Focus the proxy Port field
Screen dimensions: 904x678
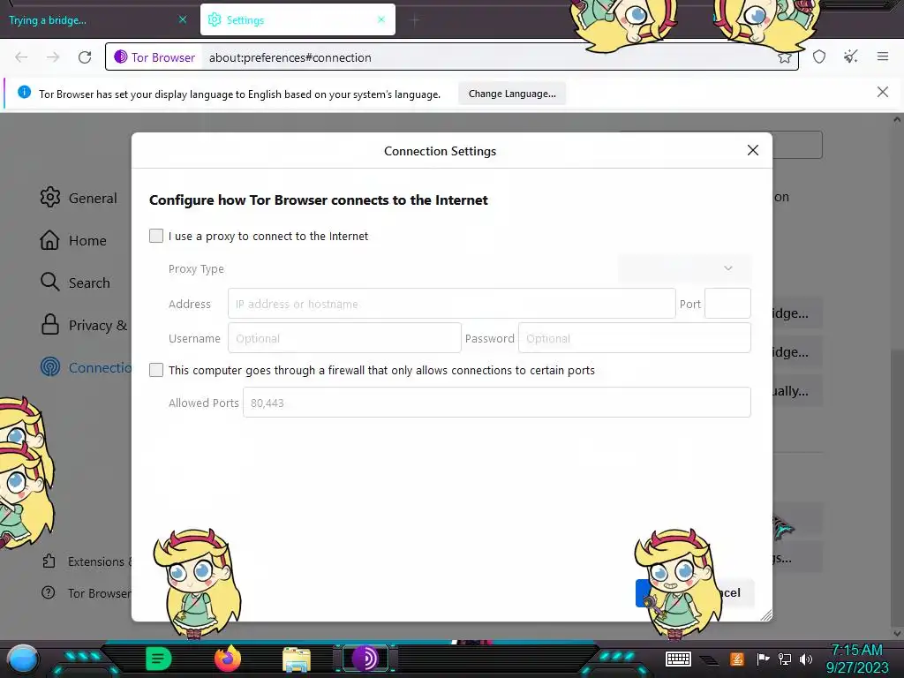727,304
